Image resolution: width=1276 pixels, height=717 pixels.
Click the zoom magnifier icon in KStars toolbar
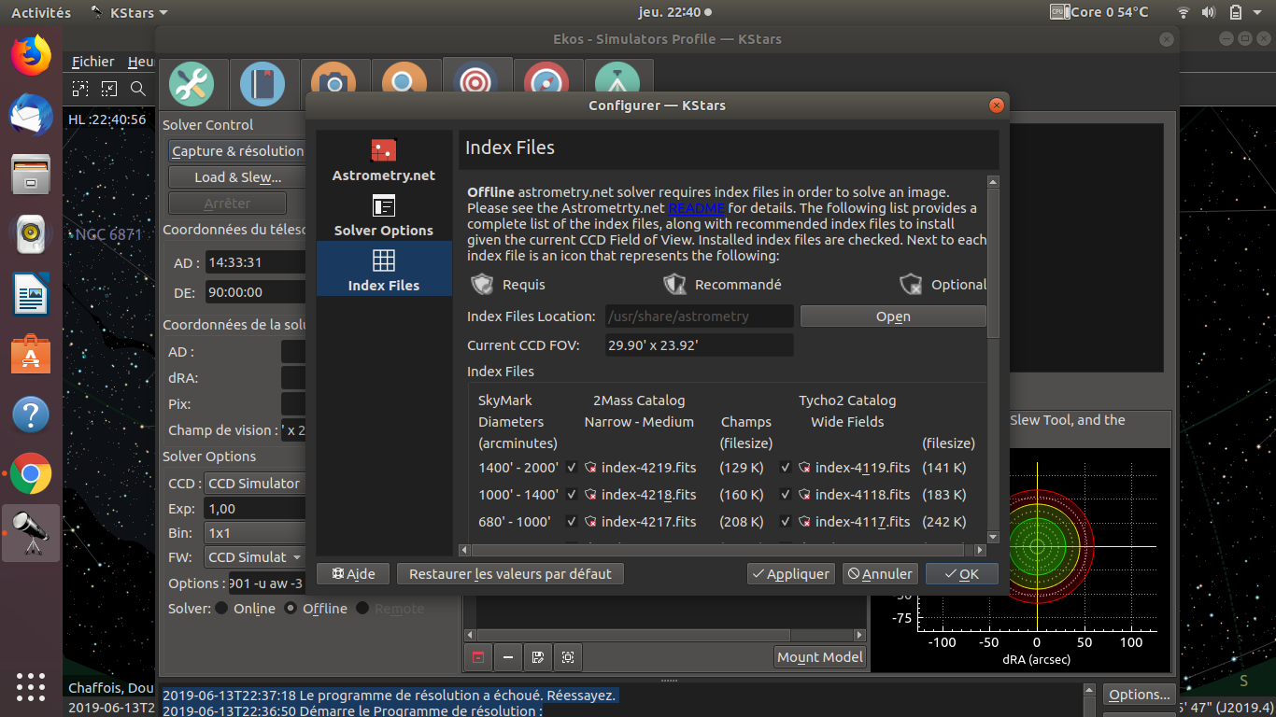click(138, 89)
